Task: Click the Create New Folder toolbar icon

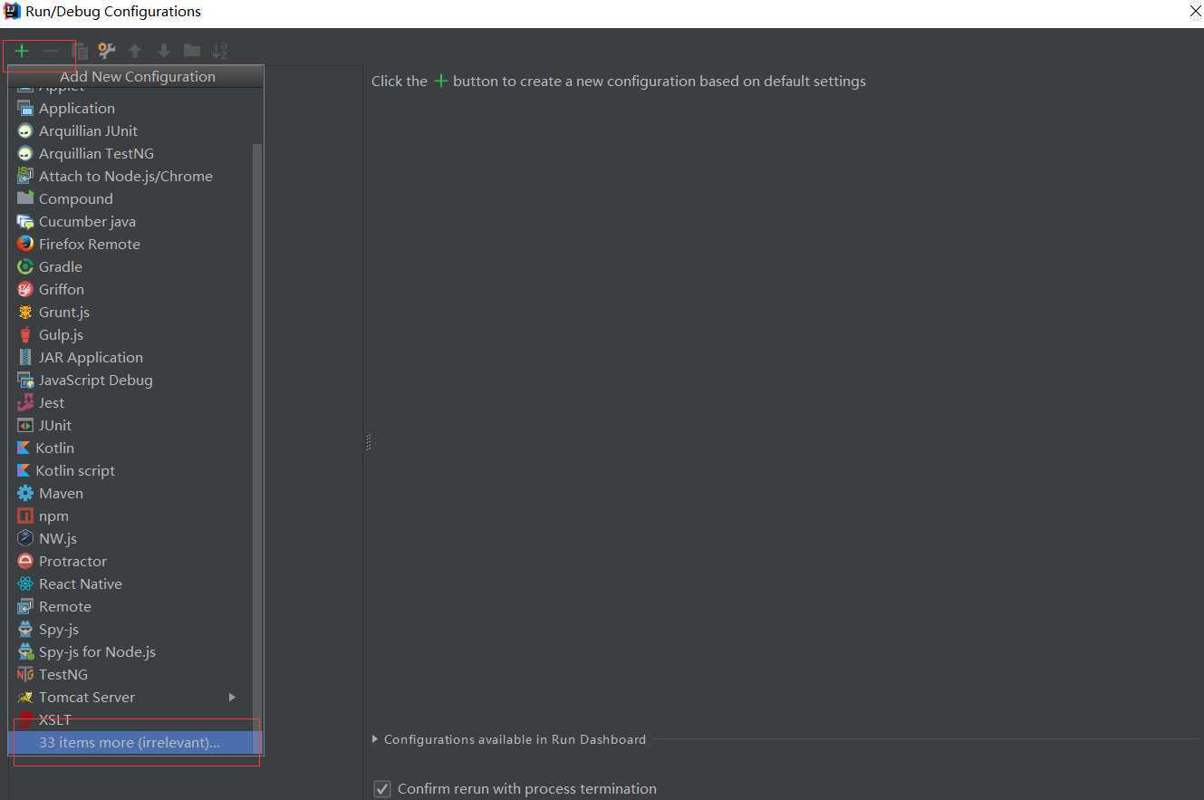Action: click(x=191, y=51)
